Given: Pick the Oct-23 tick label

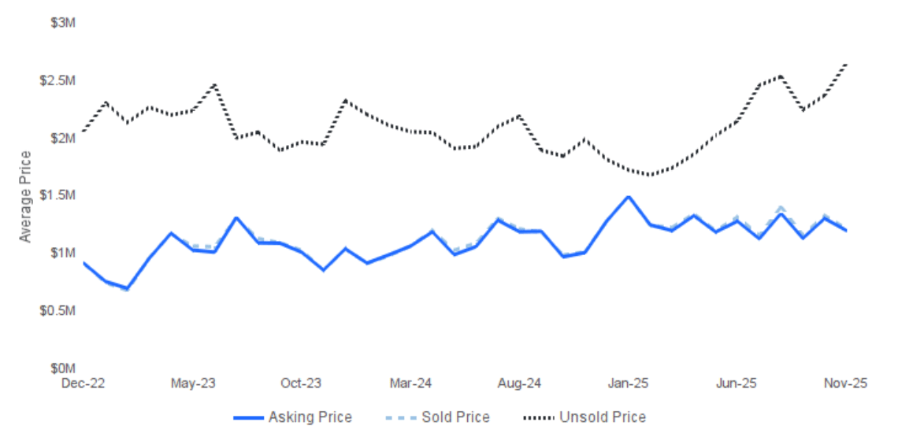Looking at the screenshot, I should coord(301,384).
